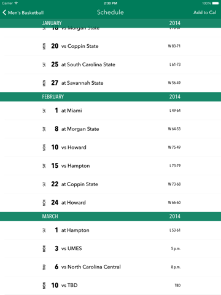Open February 15 vs Hampton game
221x295 pixels.
110,166
